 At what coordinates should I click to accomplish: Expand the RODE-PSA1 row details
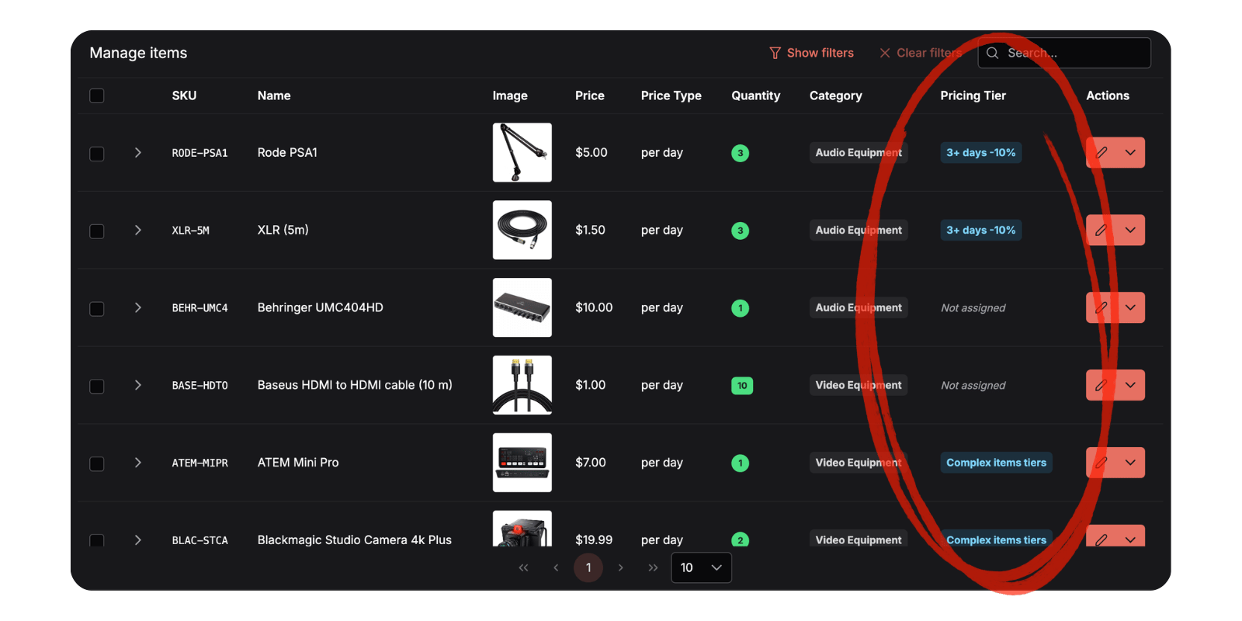tap(137, 152)
